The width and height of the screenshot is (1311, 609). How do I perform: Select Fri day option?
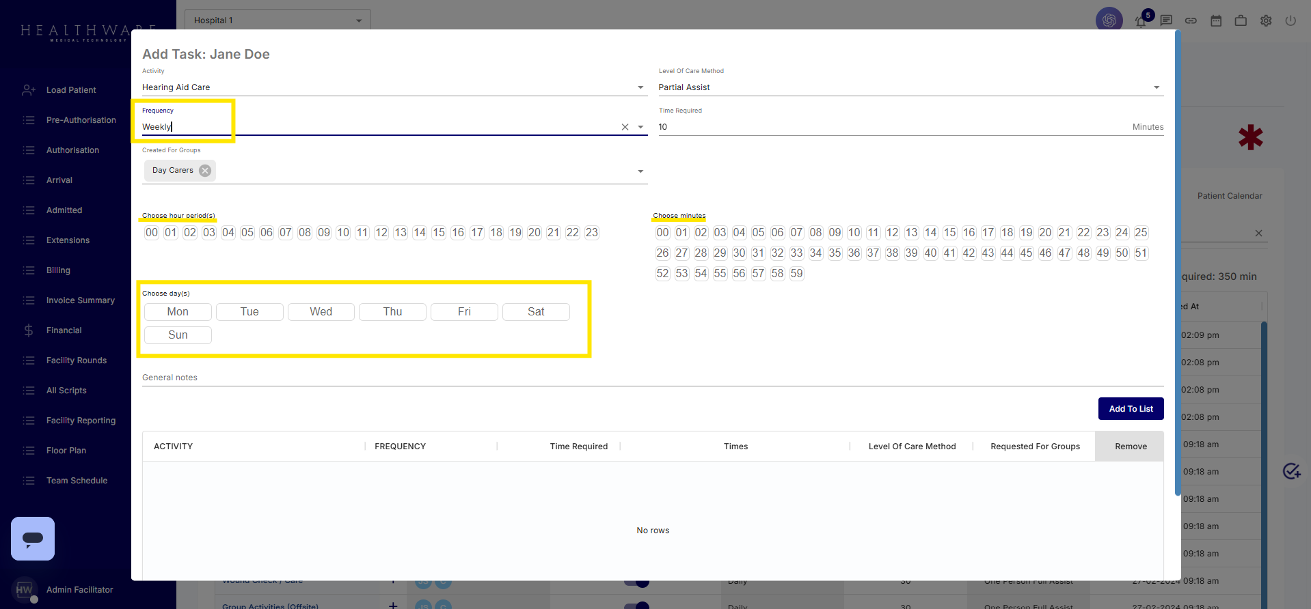pos(464,312)
